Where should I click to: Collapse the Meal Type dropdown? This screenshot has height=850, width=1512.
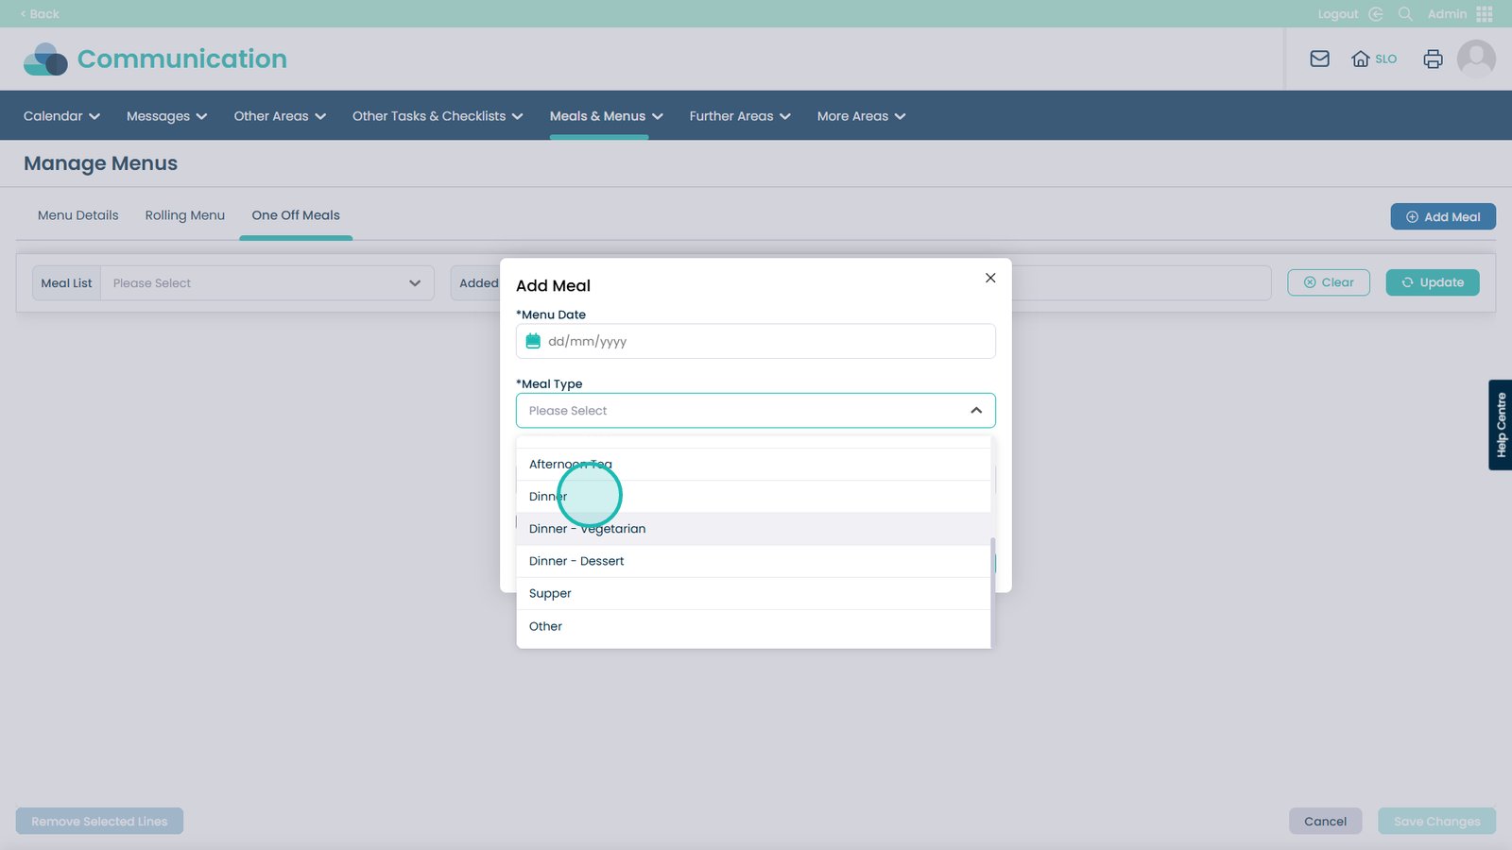click(x=975, y=411)
